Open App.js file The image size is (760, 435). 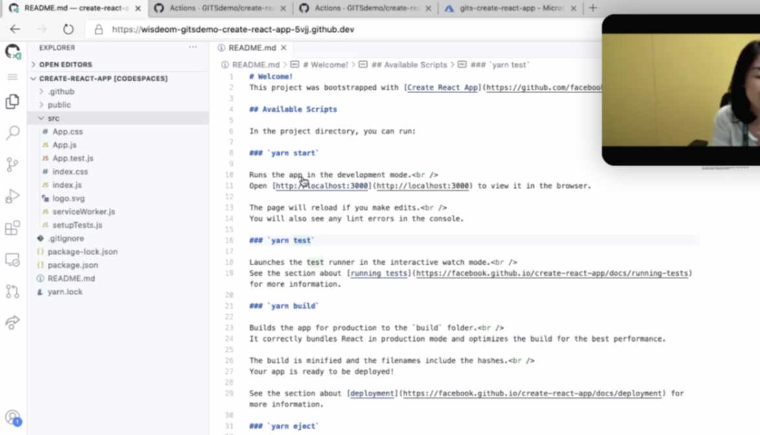[x=64, y=145]
